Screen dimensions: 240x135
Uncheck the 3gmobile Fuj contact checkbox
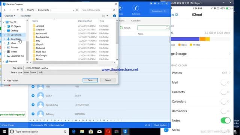coord(33,105)
